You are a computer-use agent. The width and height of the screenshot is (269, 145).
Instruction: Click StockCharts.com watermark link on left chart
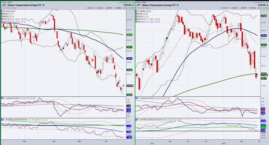[x=126, y=2]
